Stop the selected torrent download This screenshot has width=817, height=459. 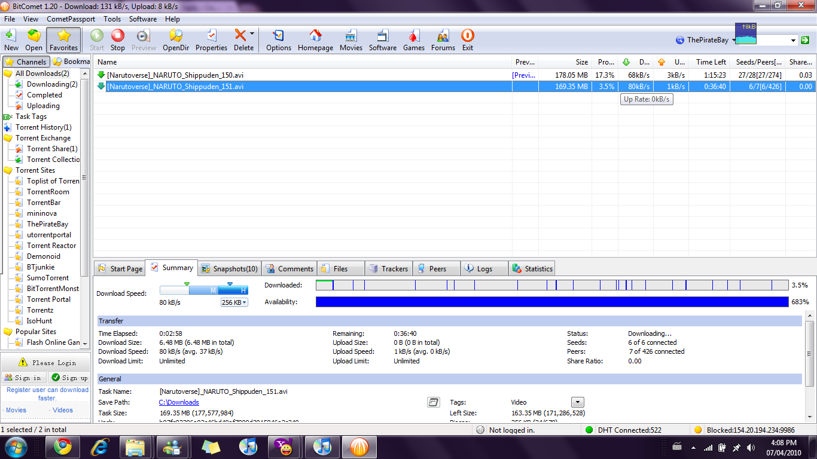pos(118,40)
